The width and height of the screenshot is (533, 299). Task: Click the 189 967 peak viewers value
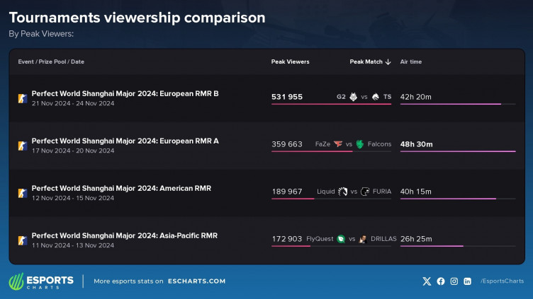coord(287,192)
